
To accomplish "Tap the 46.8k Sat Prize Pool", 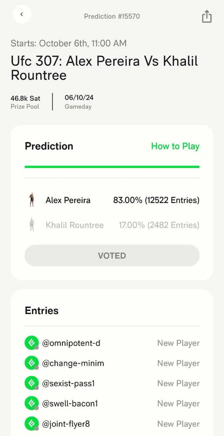I will tap(25, 102).
